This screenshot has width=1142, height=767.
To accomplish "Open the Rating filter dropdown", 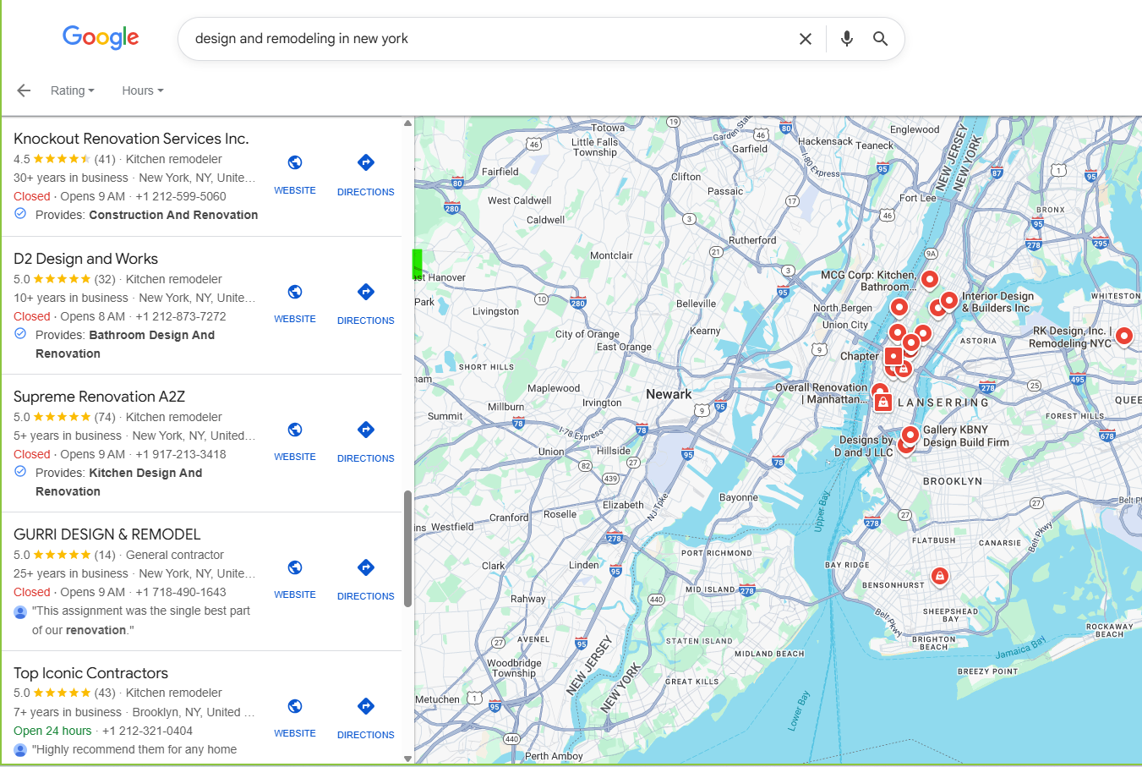I will click(73, 90).
